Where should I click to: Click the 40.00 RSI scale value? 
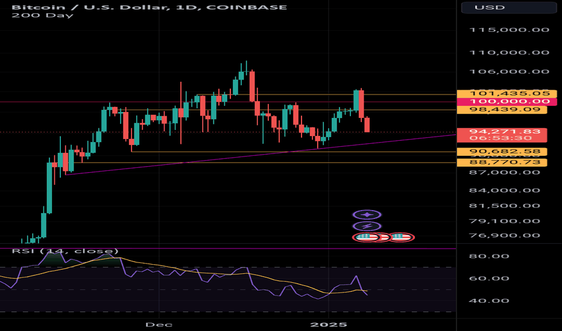pos(489,301)
